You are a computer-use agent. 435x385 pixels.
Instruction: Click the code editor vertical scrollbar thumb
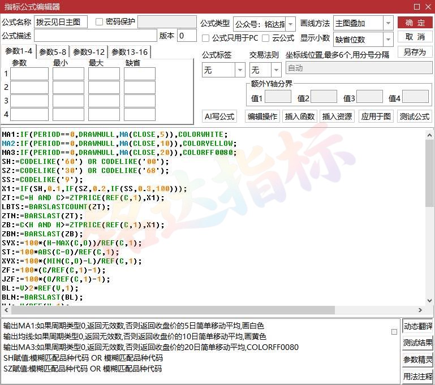[429, 173]
